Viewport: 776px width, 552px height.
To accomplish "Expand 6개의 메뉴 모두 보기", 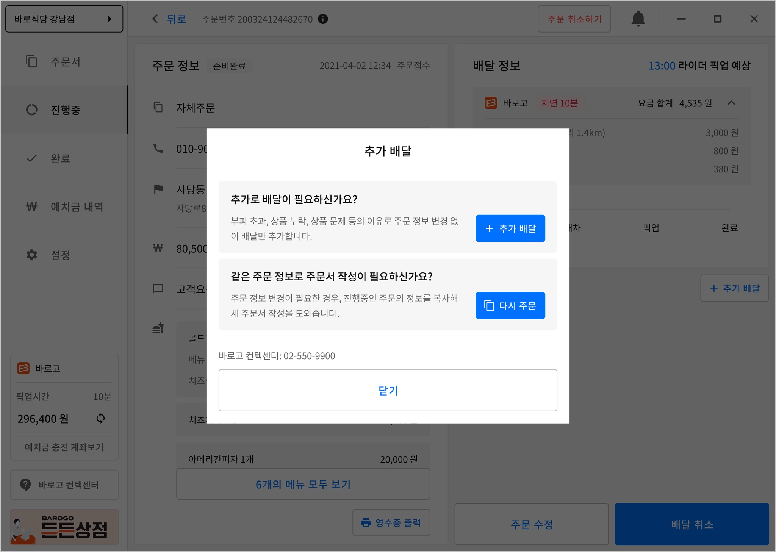I will coord(303,484).
